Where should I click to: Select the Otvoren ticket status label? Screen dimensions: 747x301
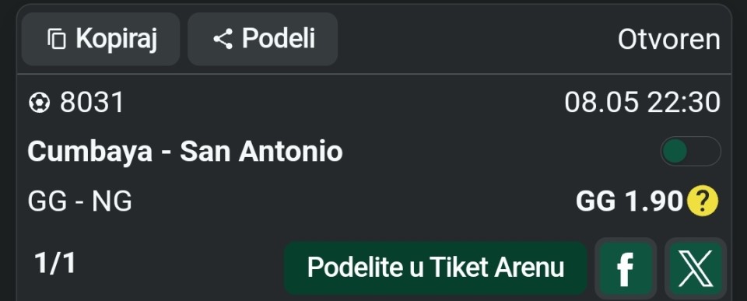click(669, 40)
